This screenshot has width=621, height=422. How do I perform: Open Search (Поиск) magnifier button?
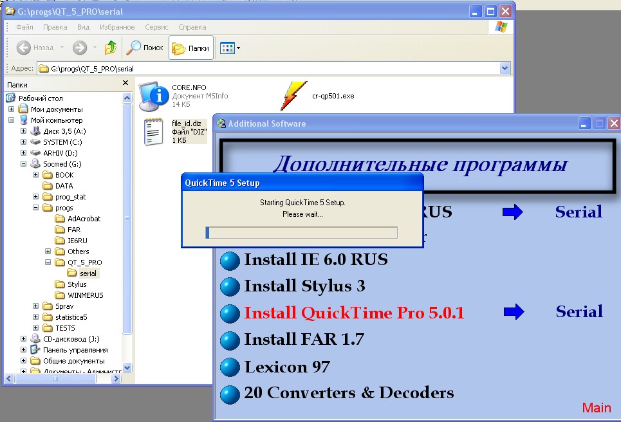(145, 48)
